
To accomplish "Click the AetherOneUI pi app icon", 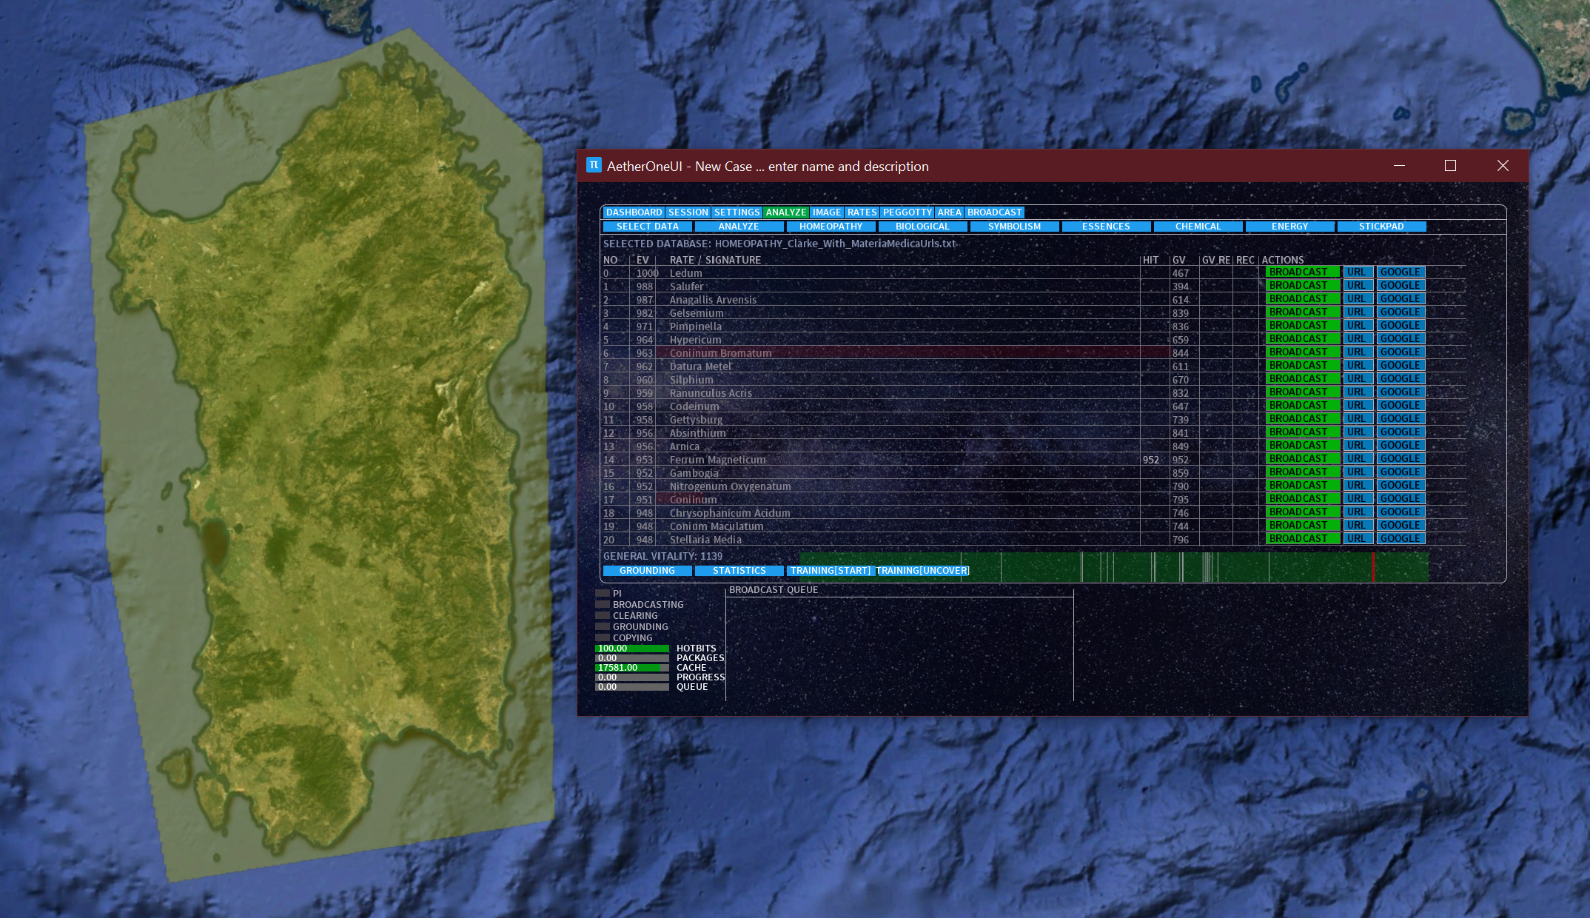I will pyautogui.click(x=594, y=165).
